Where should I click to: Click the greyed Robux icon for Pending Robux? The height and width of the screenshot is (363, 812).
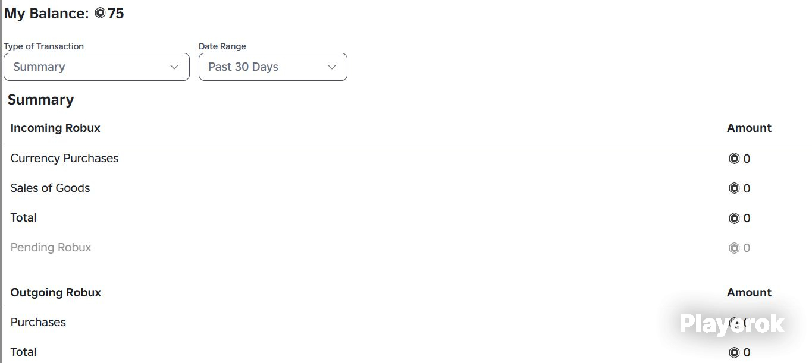click(734, 248)
